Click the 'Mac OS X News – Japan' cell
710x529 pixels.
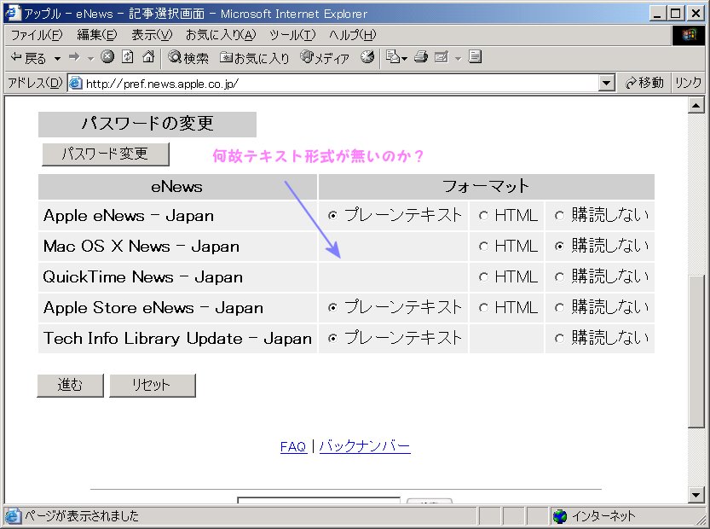177,246
